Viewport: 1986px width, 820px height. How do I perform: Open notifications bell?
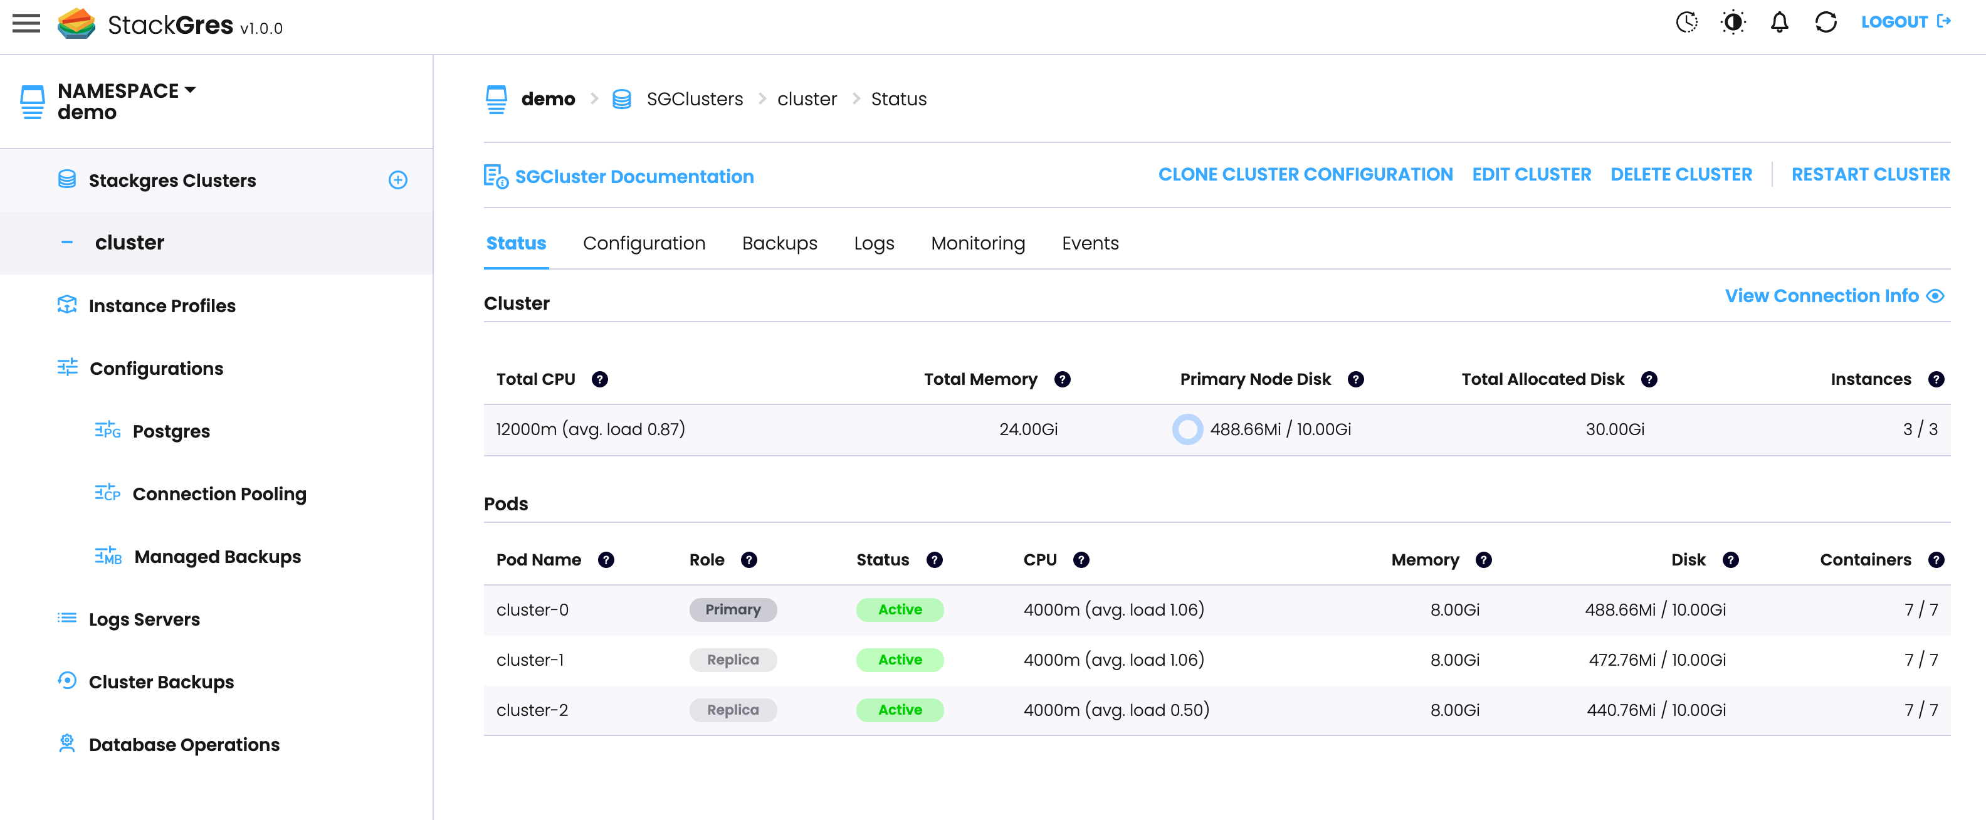pyautogui.click(x=1779, y=23)
